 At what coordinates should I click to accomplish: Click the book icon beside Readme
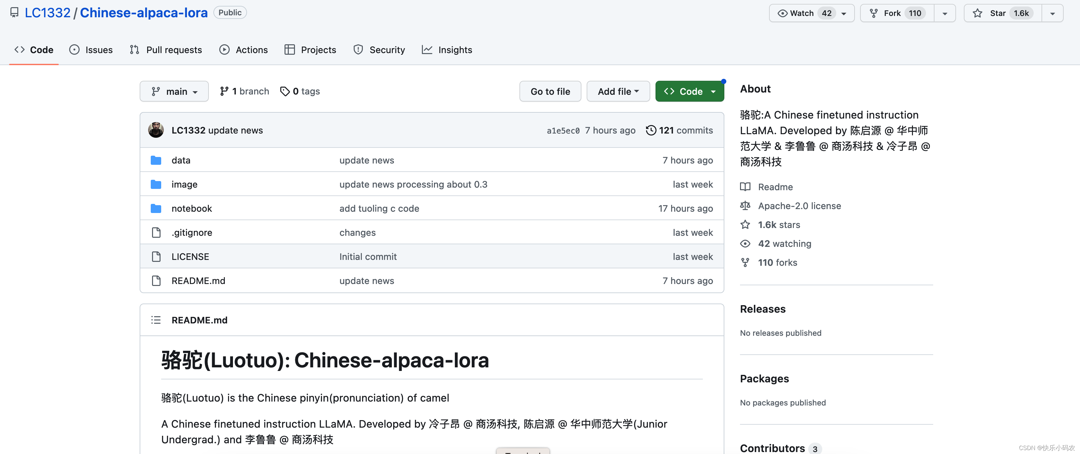(x=745, y=187)
